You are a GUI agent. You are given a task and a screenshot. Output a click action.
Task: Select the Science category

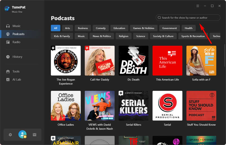(141, 36)
